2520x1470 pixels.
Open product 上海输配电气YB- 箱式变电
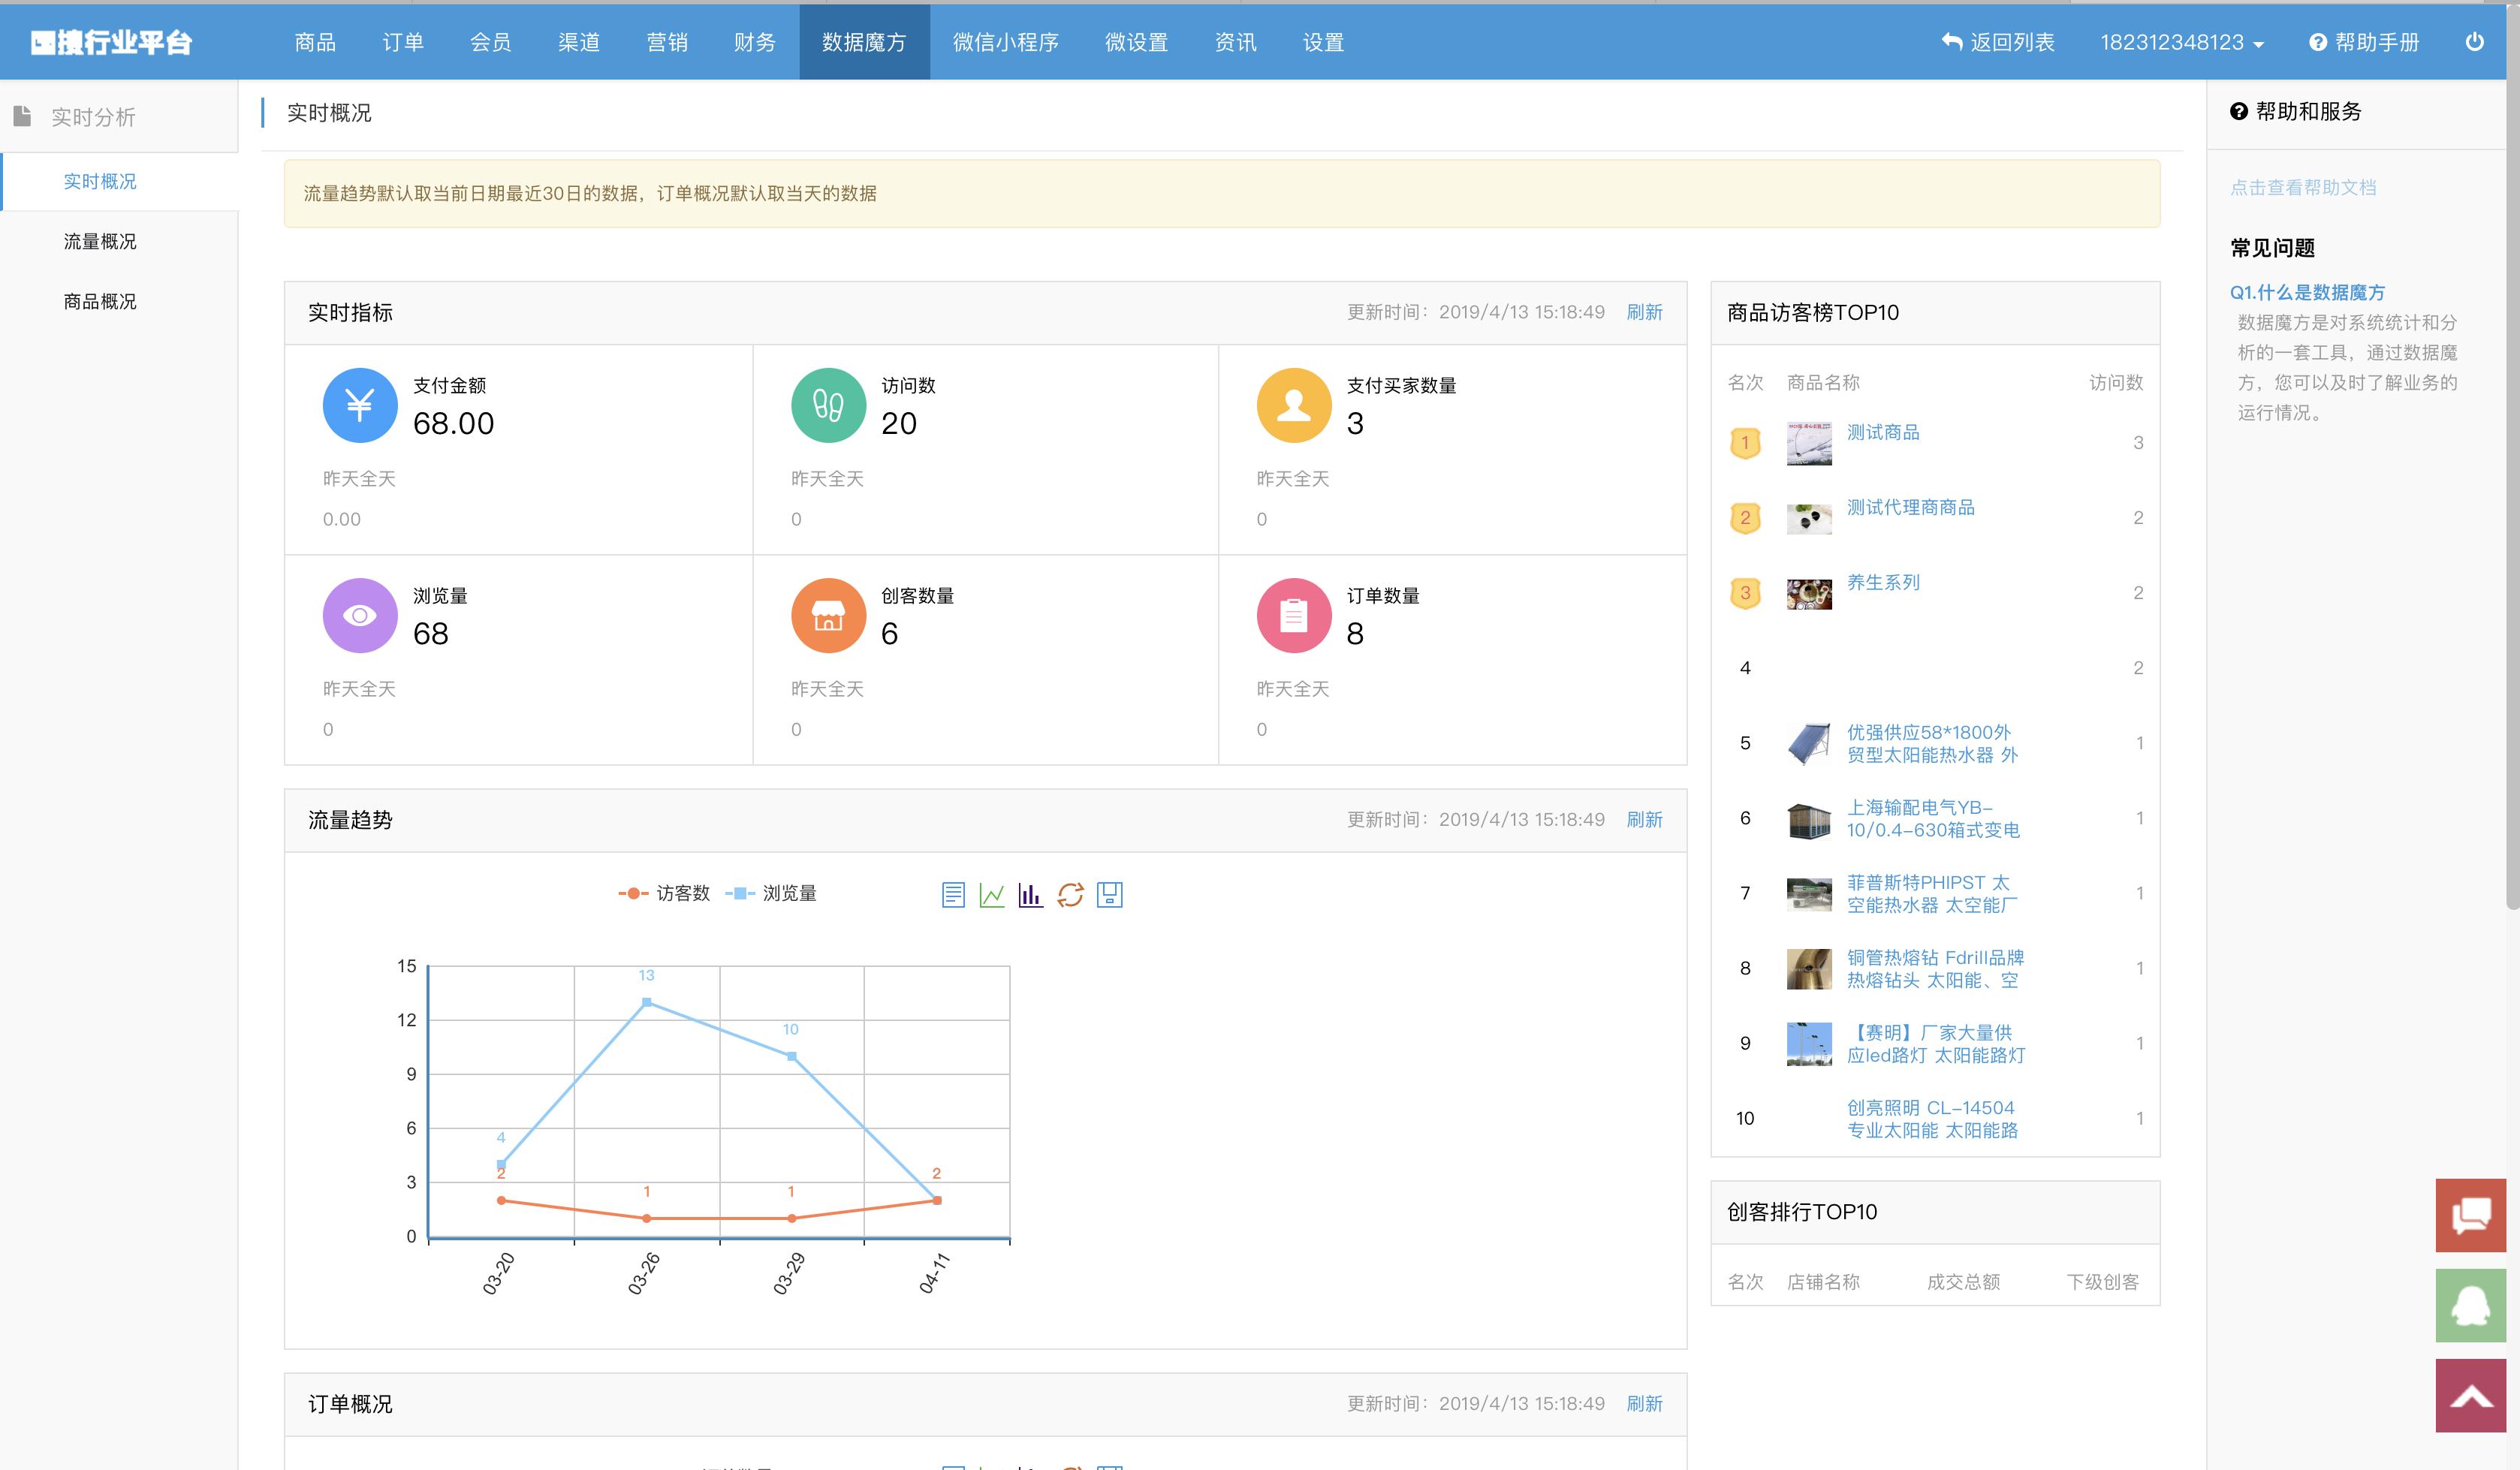(1933, 818)
